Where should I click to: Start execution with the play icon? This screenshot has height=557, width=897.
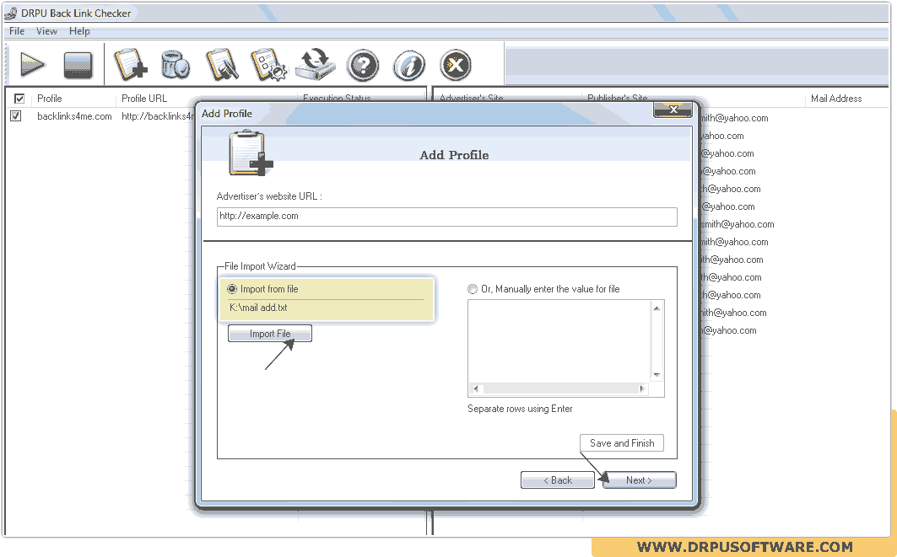click(33, 64)
